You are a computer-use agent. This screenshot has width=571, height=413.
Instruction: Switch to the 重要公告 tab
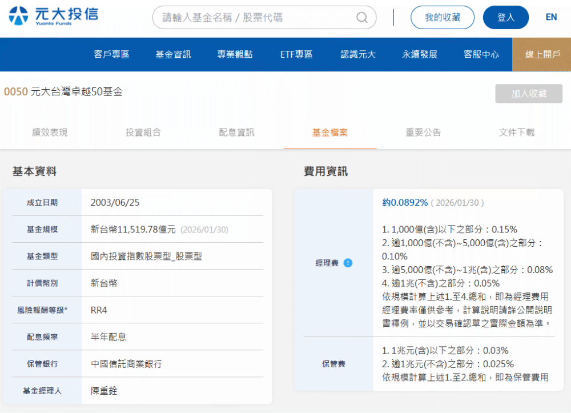423,133
